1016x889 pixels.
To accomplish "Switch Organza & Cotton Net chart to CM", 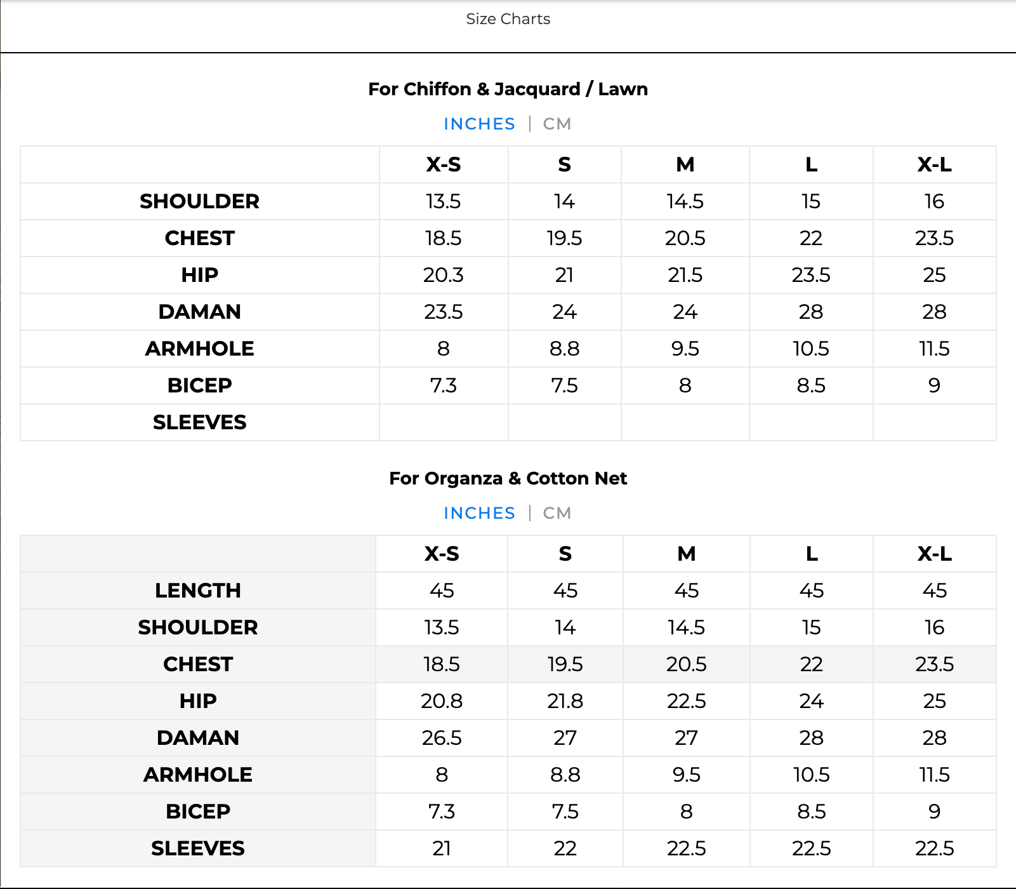I will [557, 513].
